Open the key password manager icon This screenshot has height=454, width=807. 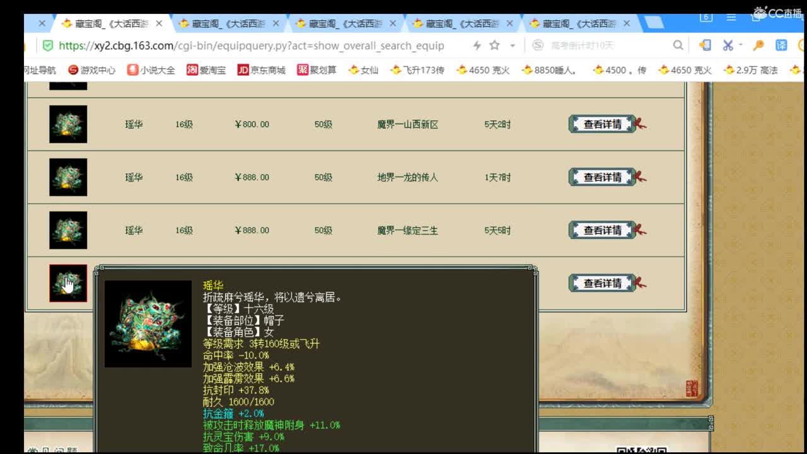[758, 45]
